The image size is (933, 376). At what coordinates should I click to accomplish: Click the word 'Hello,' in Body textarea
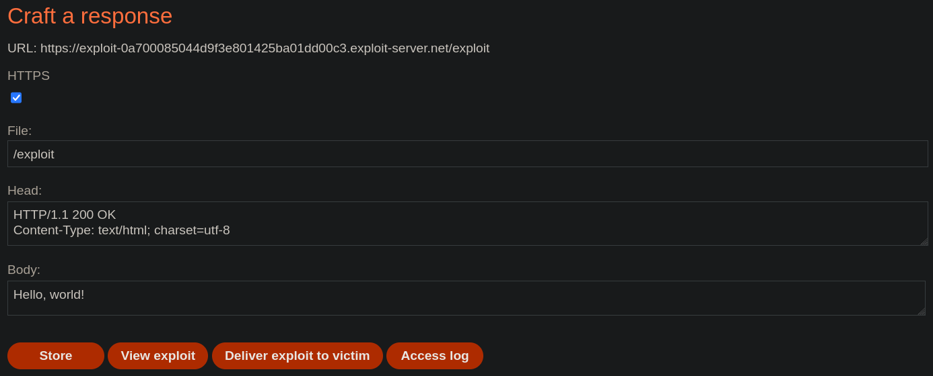(30, 295)
